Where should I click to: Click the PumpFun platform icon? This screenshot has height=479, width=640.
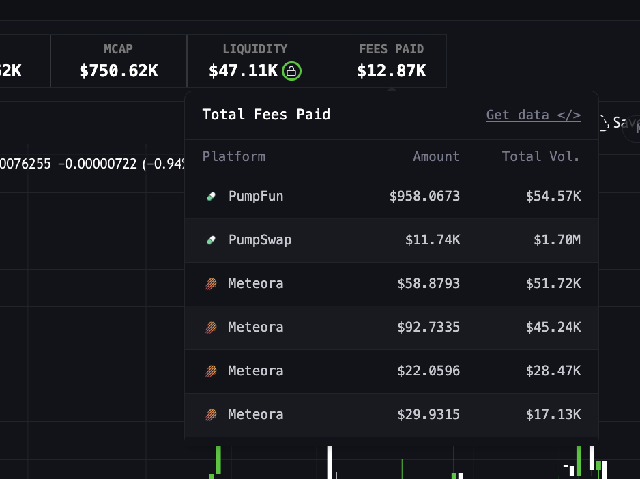211,196
